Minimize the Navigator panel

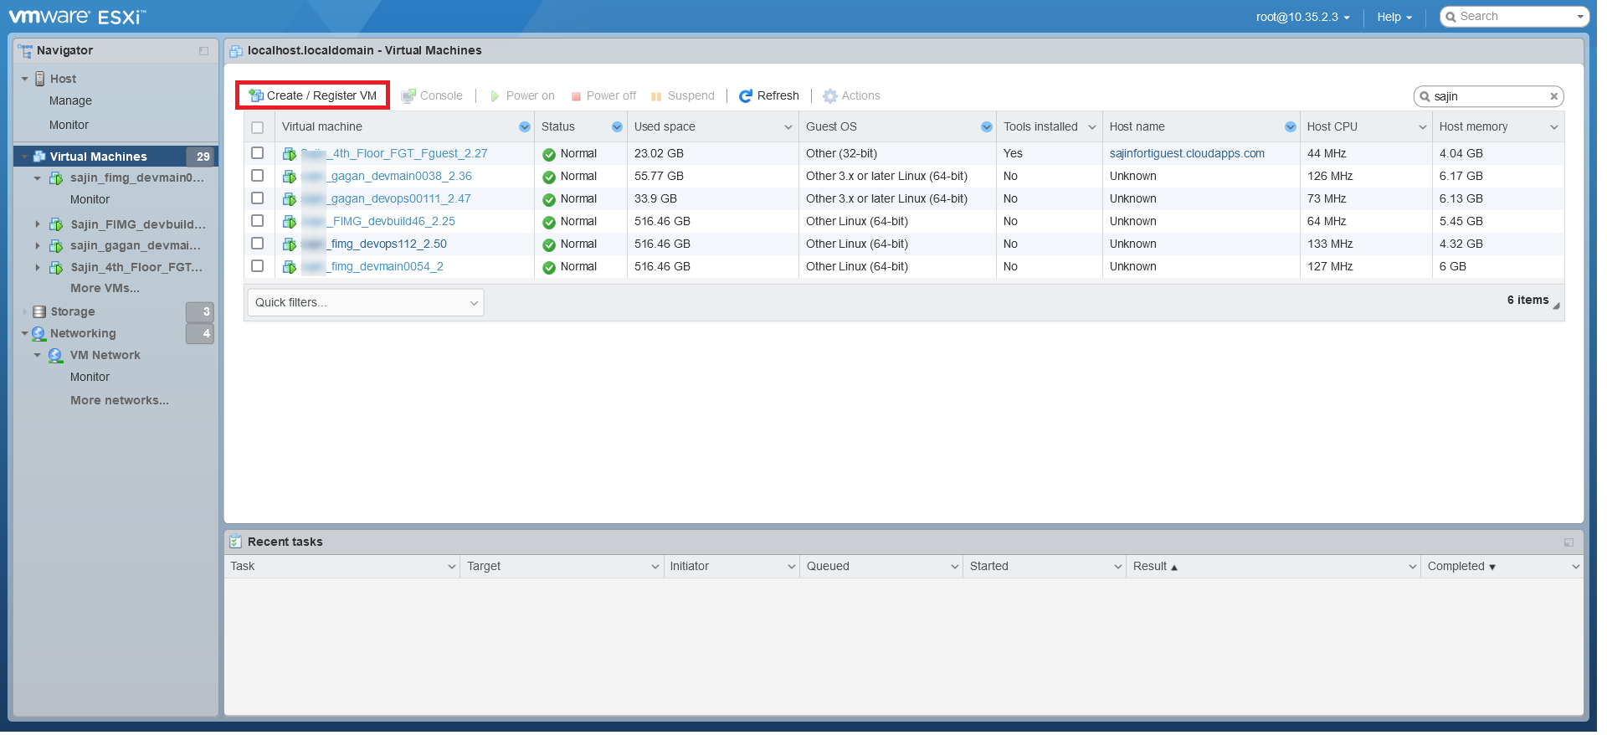tap(203, 51)
